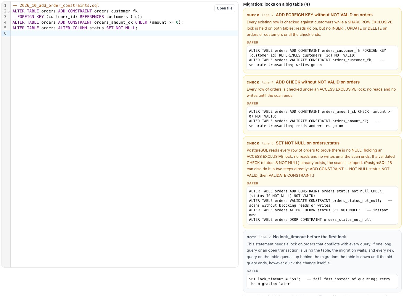Click the 'Migration: locks on a big table (4)' heading
Screen dimensions: 404x296
[276, 4]
